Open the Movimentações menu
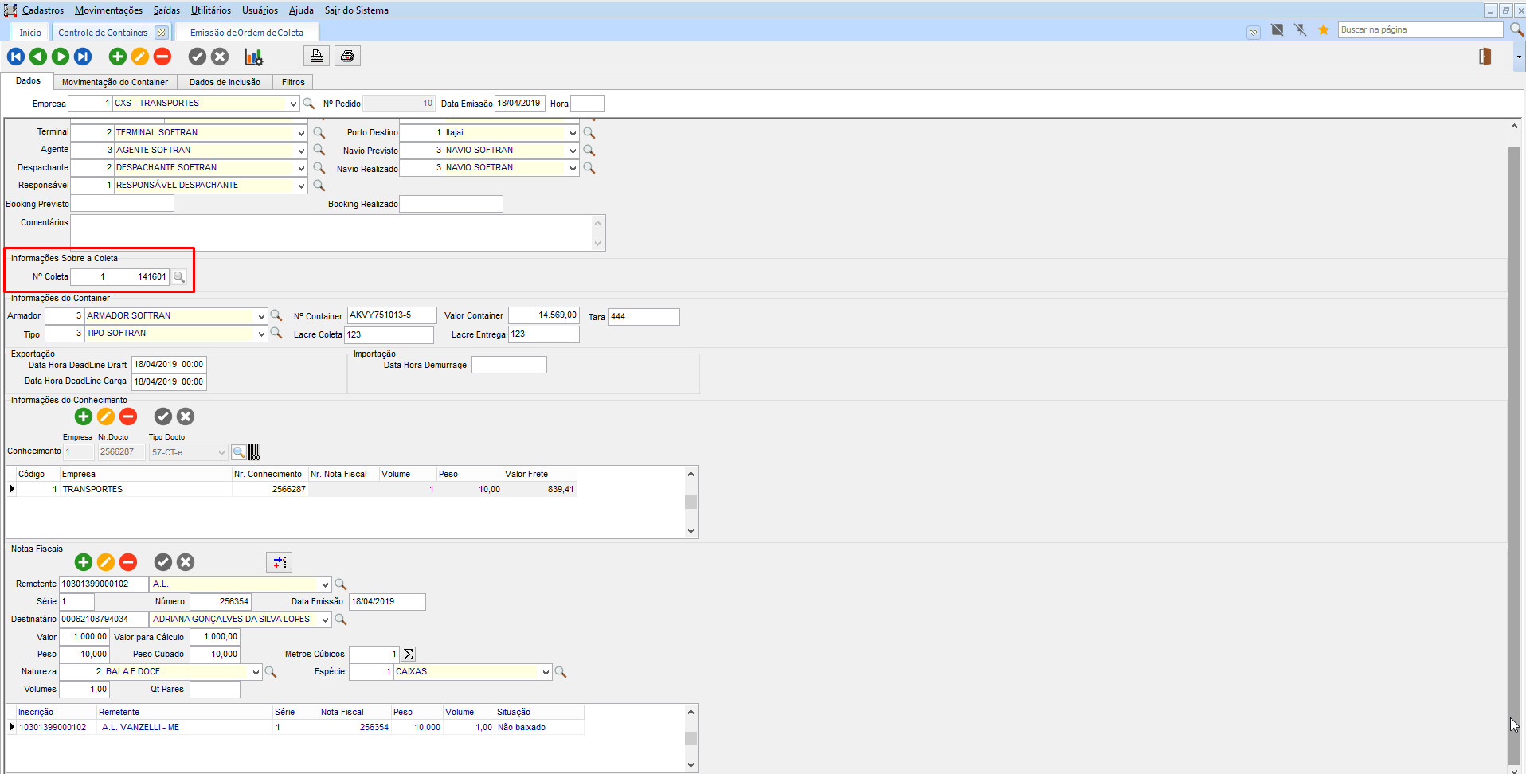The image size is (1526, 774). click(108, 10)
